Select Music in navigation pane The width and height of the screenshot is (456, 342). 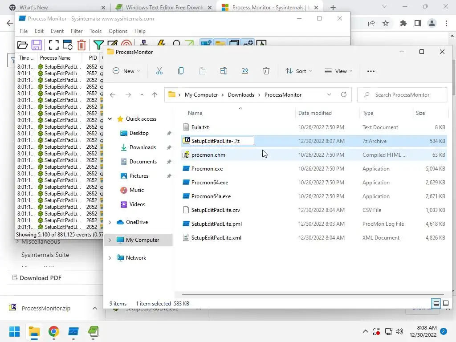point(136,190)
